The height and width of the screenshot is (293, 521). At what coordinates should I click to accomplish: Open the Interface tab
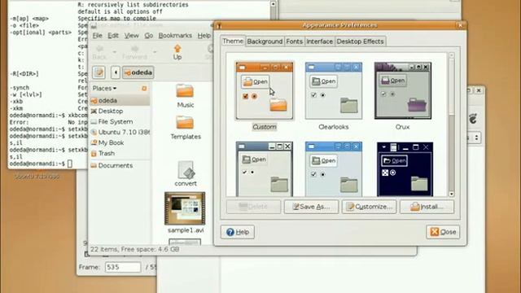tap(319, 42)
